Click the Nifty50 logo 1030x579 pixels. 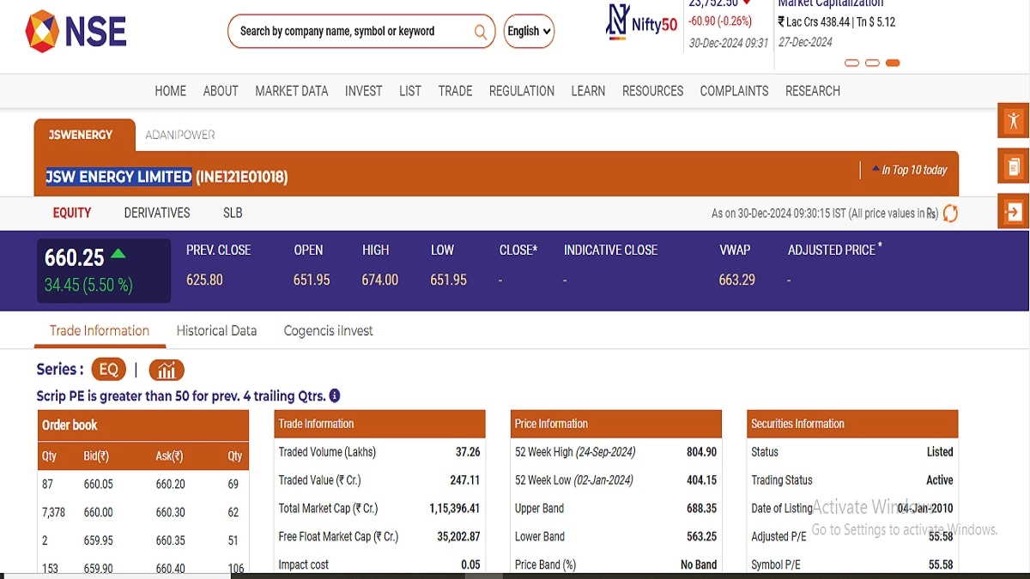641,23
